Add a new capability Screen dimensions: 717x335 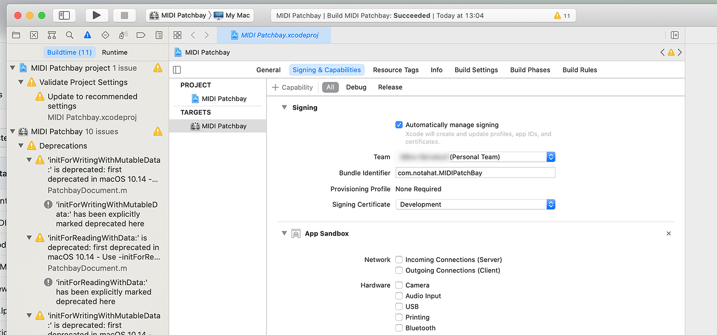[x=293, y=88]
